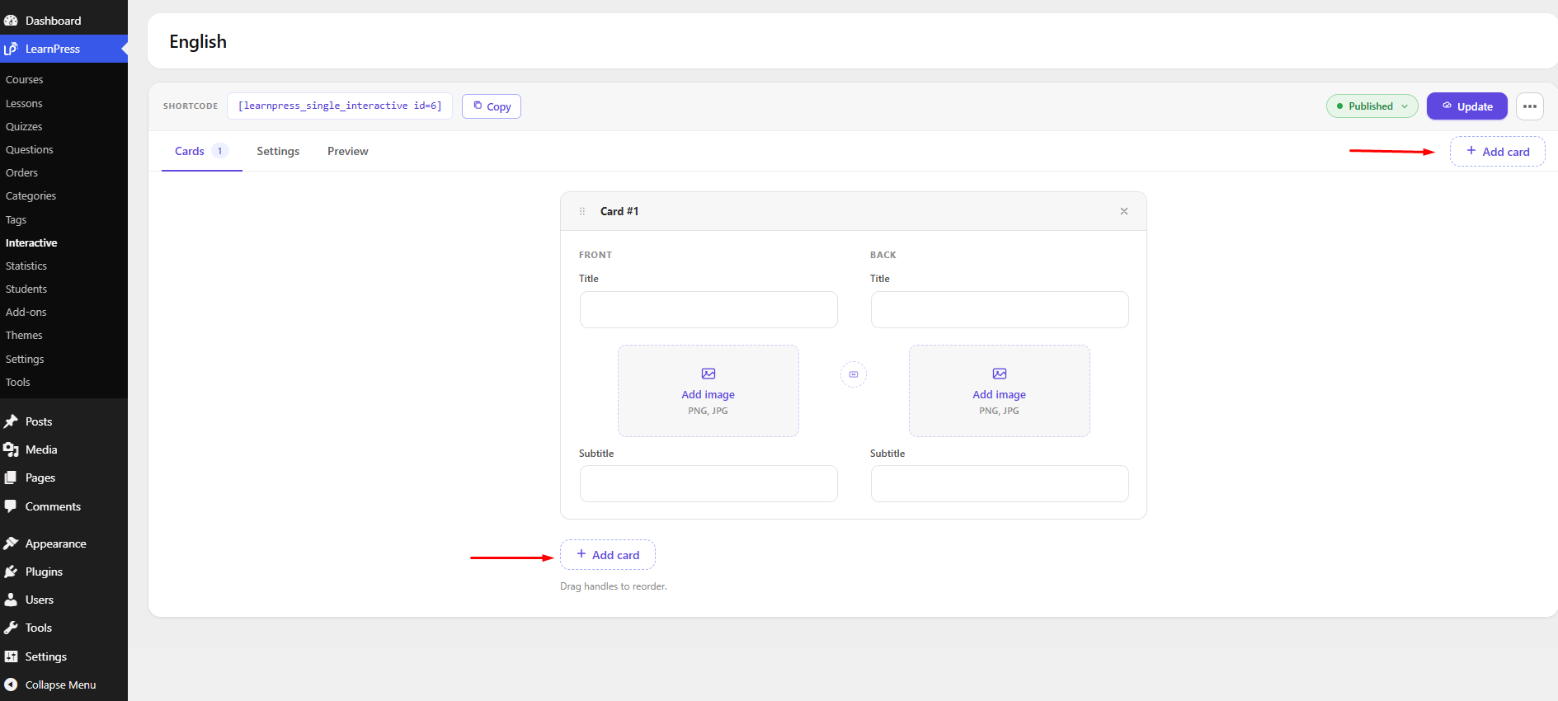Remove Card #1 with the X icon

(1124, 211)
